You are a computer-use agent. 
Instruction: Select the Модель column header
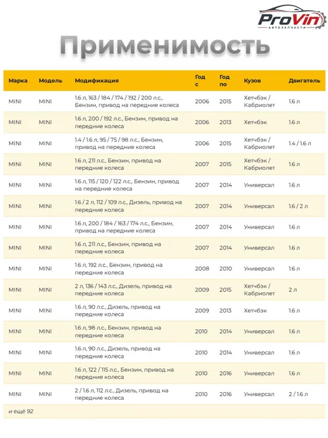click(x=50, y=81)
